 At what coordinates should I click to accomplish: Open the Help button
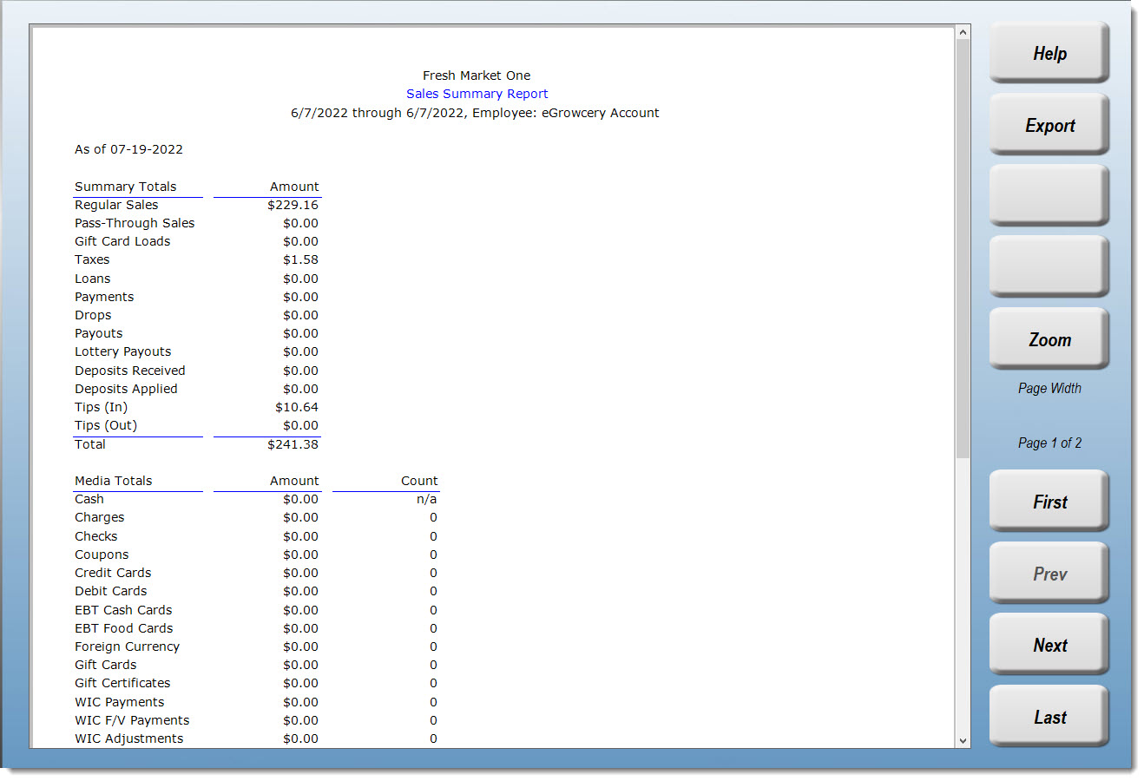[x=1049, y=53]
